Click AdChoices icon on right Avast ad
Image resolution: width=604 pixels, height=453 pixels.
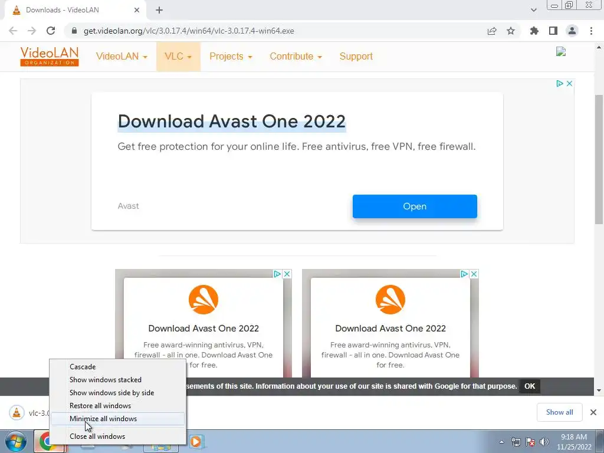[464, 274]
